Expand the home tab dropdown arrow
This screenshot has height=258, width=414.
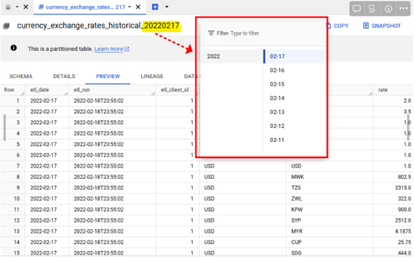(17, 7)
